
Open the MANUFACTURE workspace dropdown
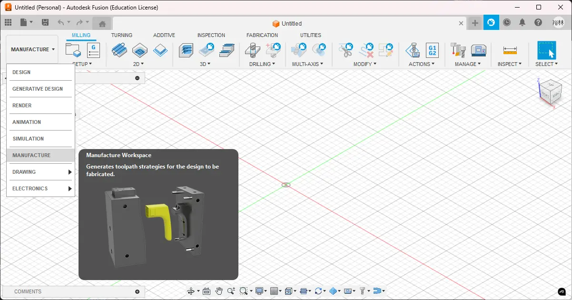click(32, 49)
